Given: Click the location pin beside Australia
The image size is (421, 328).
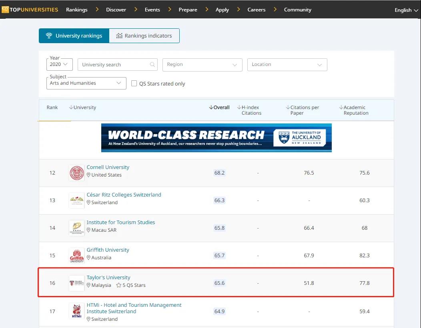Looking at the screenshot, I should pyautogui.click(x=88, y=258).
